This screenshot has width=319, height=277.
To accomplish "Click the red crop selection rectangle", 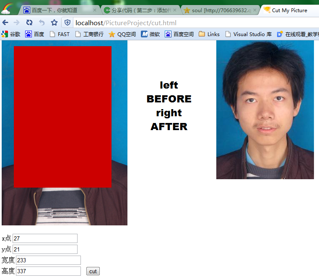I will coord(62,117).
